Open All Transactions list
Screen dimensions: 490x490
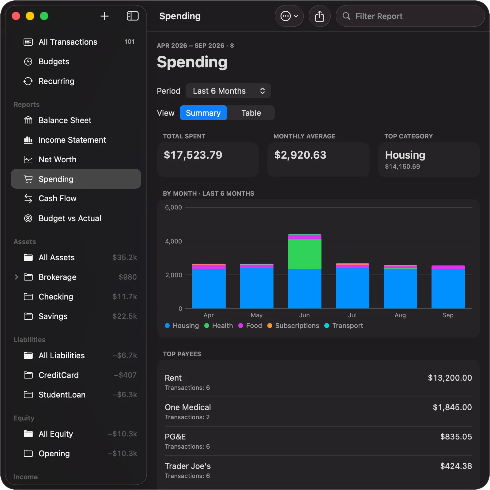coord(76,42)
